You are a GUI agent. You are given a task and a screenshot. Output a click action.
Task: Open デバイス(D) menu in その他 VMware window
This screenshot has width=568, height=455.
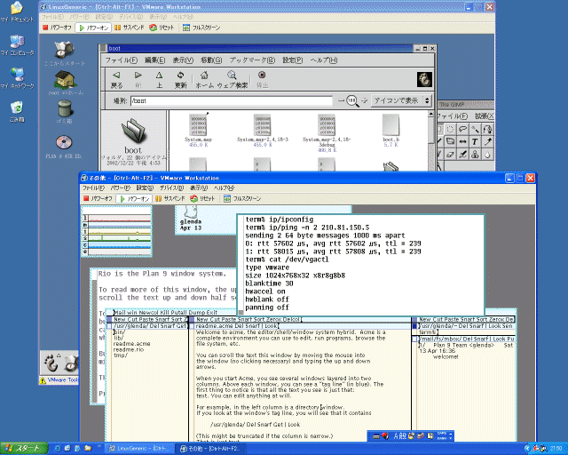click(x=171, y=188)
